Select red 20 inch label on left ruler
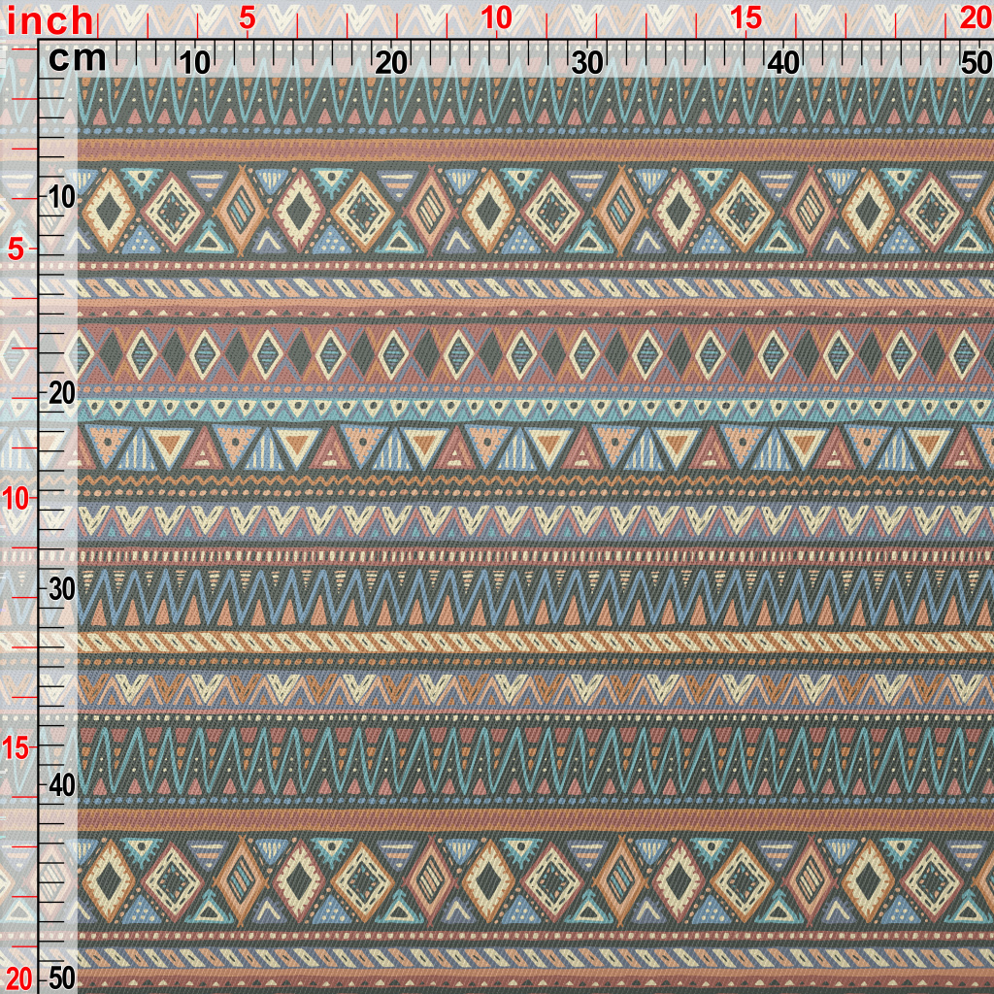The image size is (994, 994). click(19, 977)
